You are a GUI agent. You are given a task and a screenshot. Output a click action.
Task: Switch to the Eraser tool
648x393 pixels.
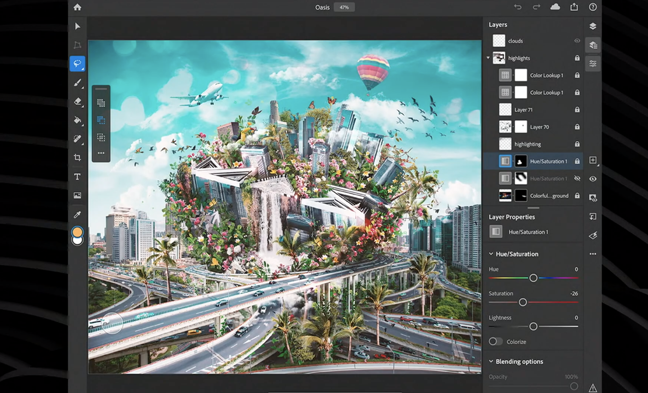point(77,101)
